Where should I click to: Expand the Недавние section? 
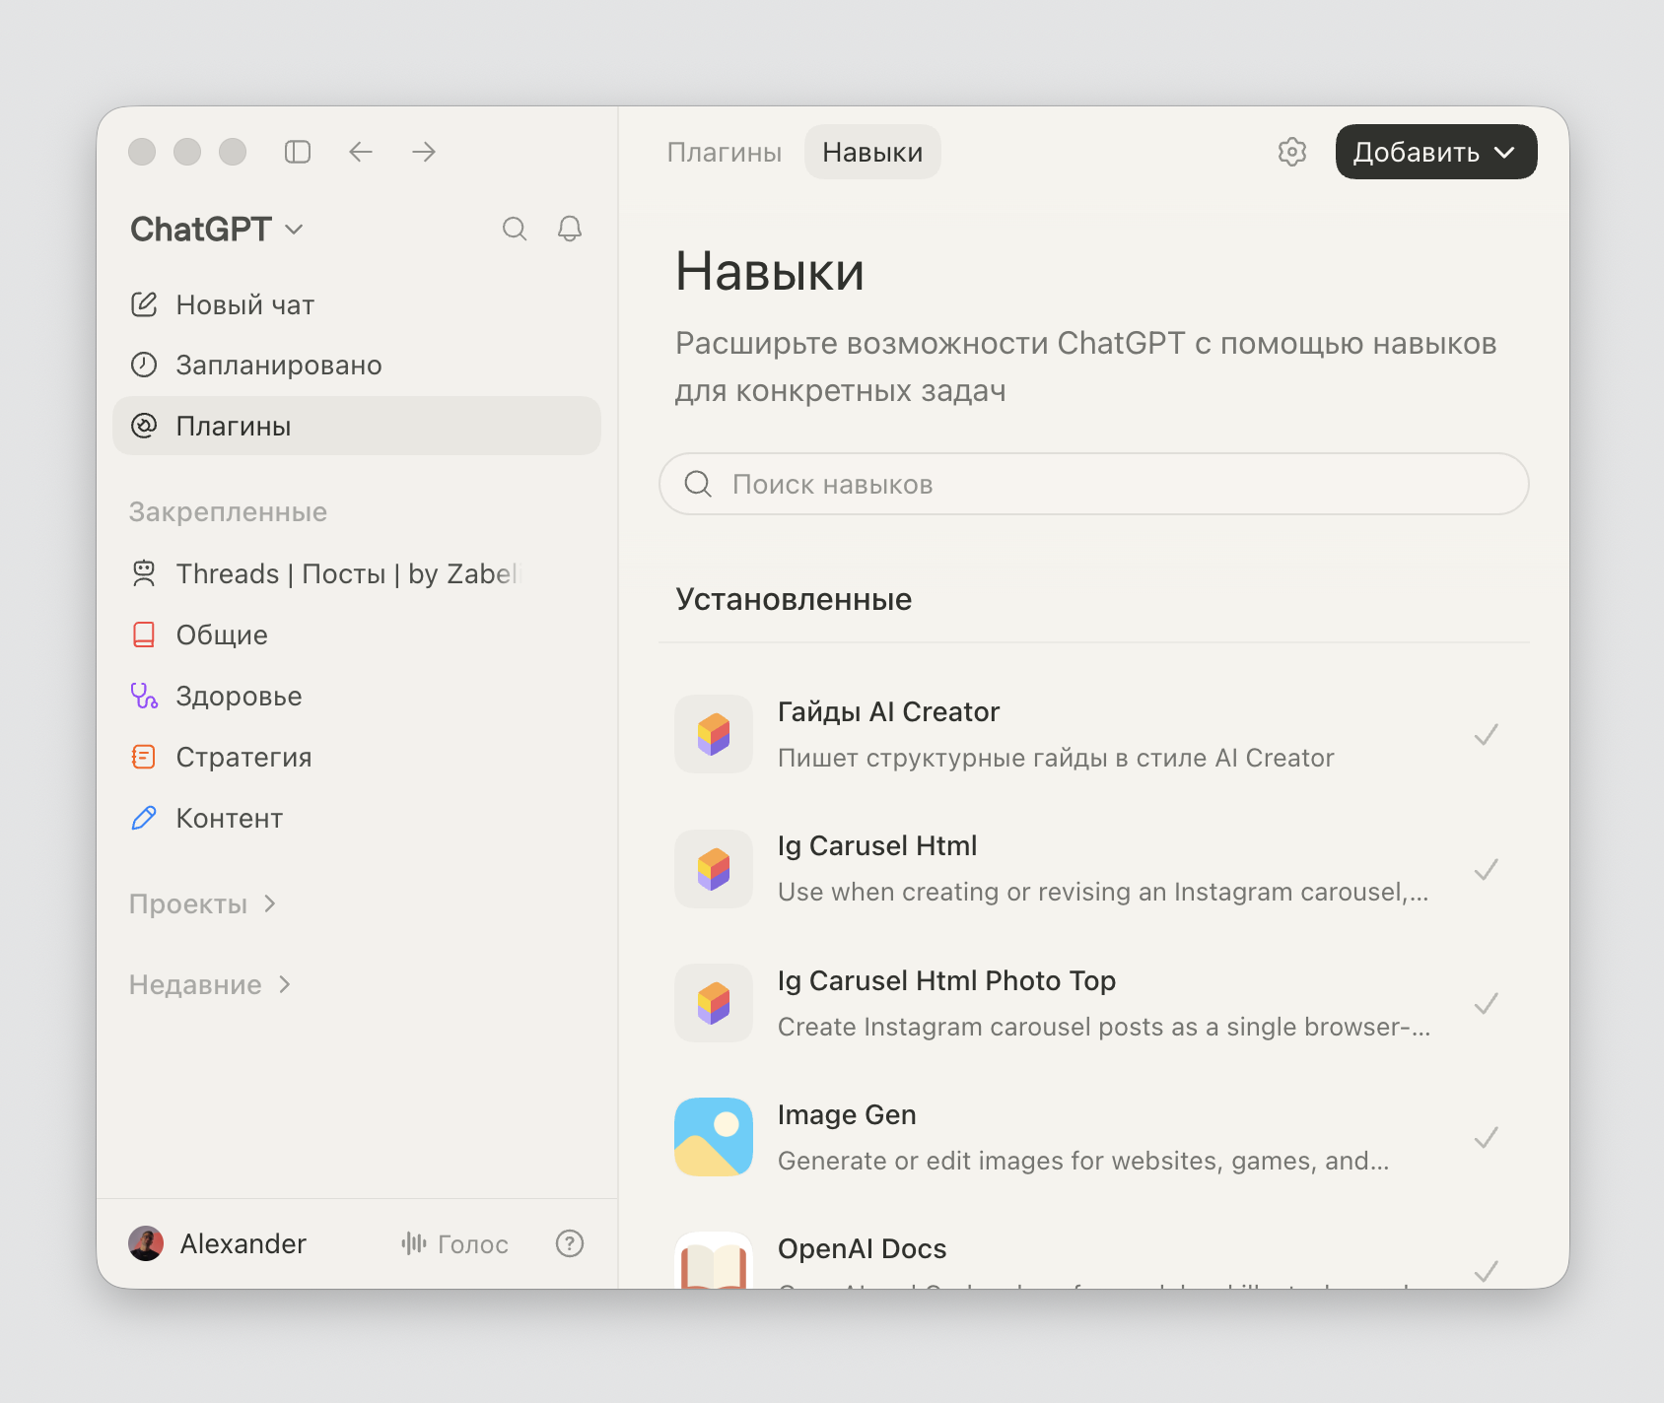tap(210, 984)
